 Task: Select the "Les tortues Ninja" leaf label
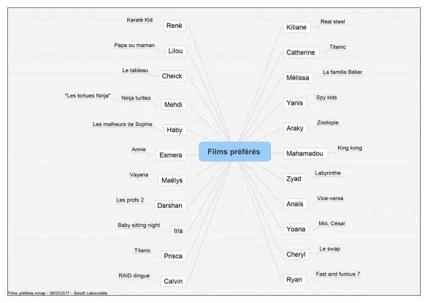pos(87,95)
